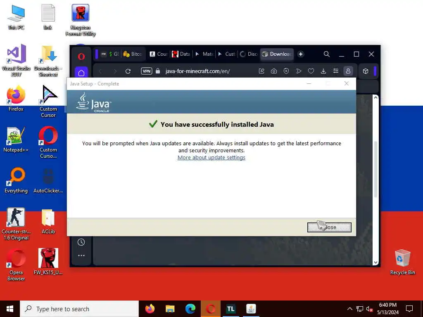Screen dimensions: 423x317
Task: Toggle the VPN badge in address bar
Action: [147, 71]
